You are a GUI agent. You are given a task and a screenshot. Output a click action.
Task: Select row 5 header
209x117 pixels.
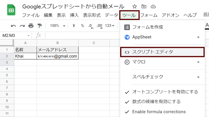[x=7, y=75]
